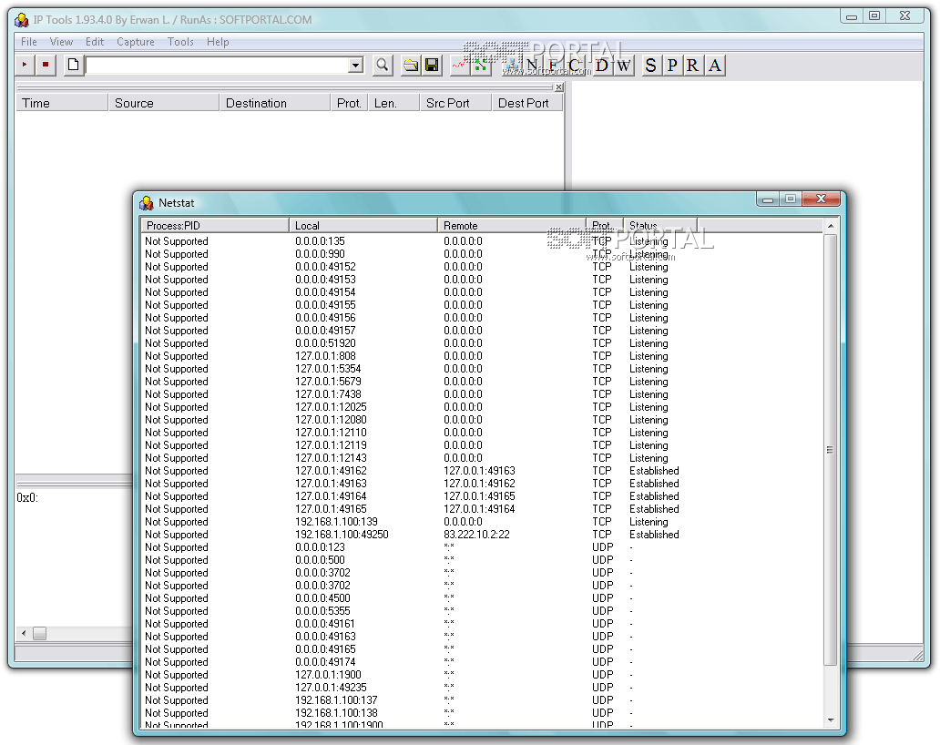Save capture with the floppy disk icon
The image size is (940, 745).
coord(432,65)
